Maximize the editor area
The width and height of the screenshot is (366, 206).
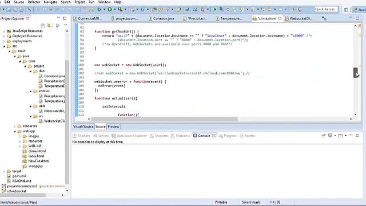point(357,18)
